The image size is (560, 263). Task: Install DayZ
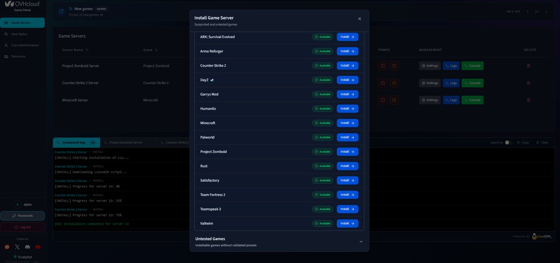[x=348, y=80]
